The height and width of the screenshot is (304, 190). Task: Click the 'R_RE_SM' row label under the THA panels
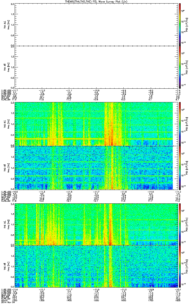(6, 100)
